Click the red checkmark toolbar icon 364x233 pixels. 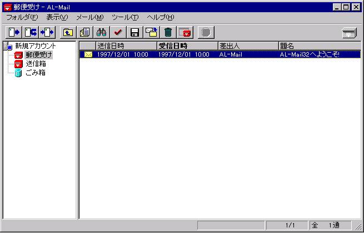[x=118, y=32]
